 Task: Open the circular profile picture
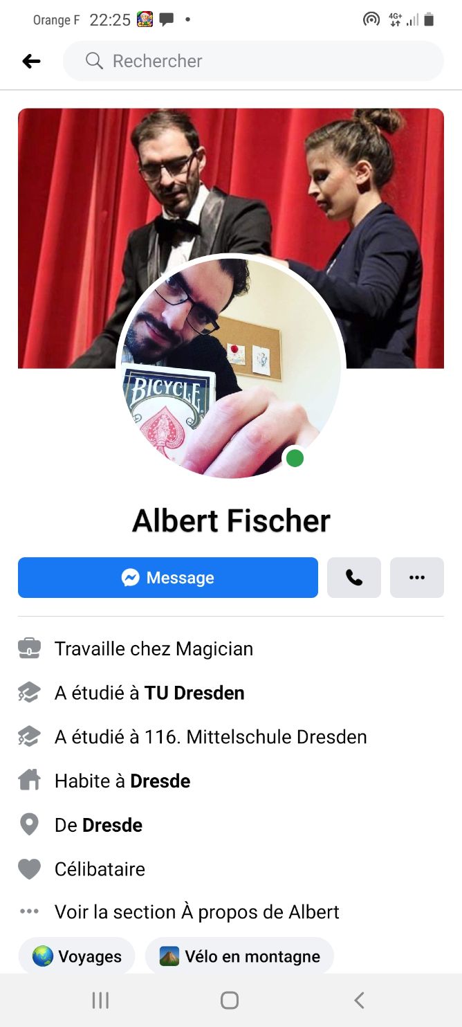[231, 367]
